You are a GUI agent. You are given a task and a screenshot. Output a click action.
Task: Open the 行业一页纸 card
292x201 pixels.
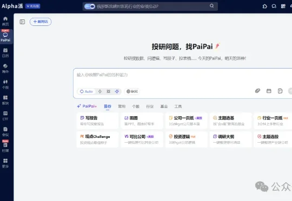pyautogui.click(x=273, y=120)
